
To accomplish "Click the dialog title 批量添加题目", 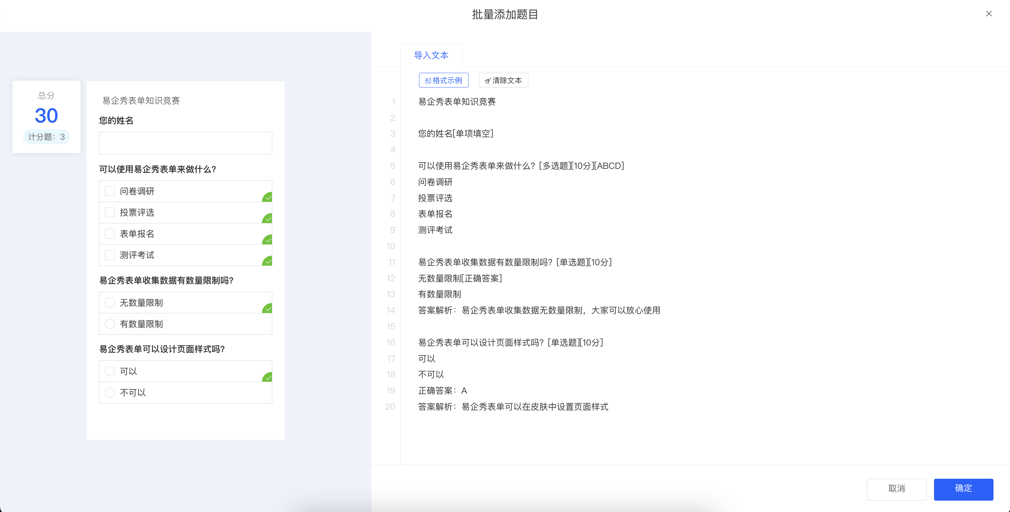I will [x=505, y=14].
